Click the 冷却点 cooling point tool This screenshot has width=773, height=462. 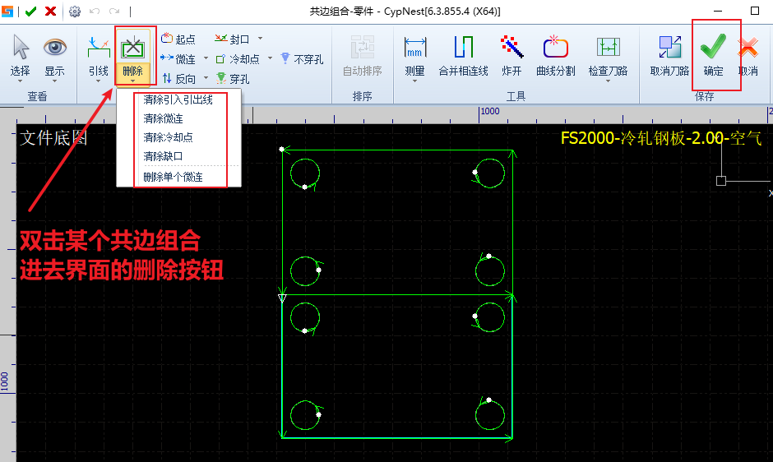[238, 58]
